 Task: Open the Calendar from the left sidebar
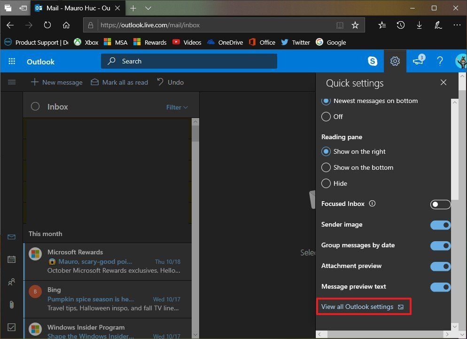coord(12,259)
